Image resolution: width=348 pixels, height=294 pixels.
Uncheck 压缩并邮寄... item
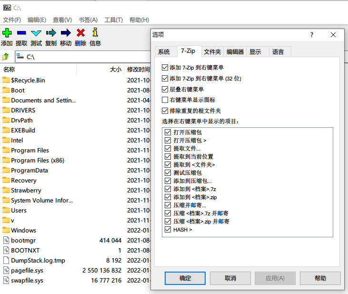[168, 205]
